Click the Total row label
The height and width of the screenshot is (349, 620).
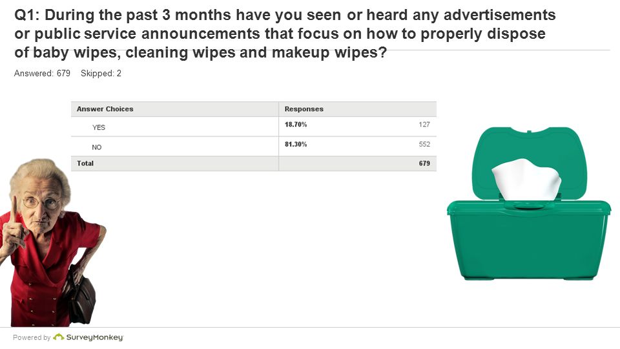coord(85,163)
